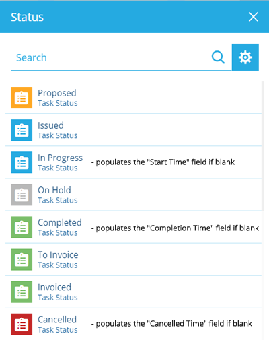Click the magnifying glass search icon

tap(218, 57)
